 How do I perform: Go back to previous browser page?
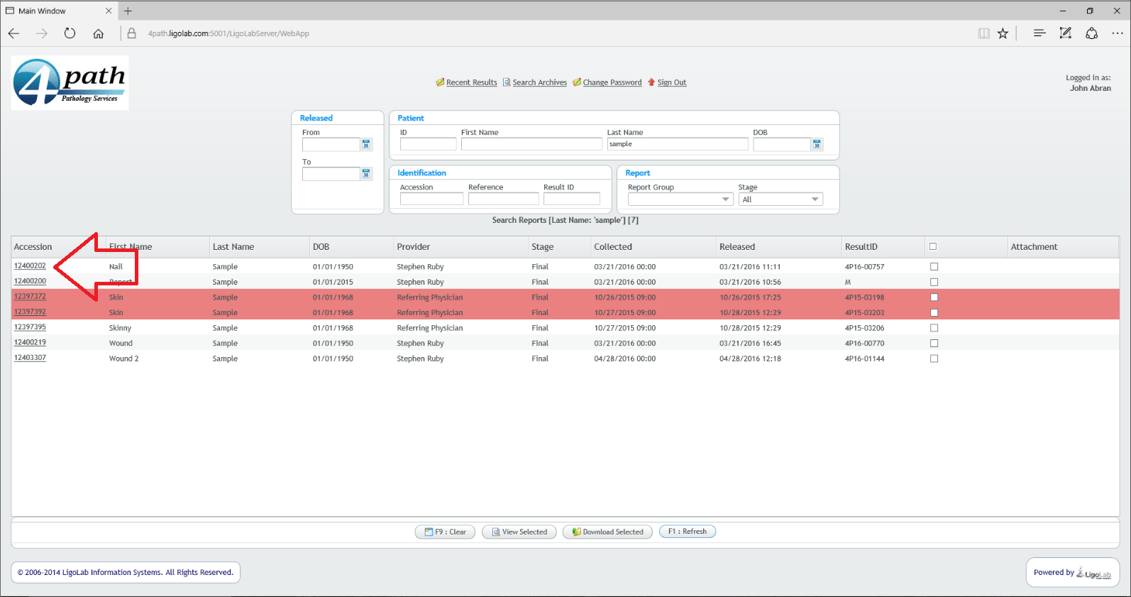[13, 33]
